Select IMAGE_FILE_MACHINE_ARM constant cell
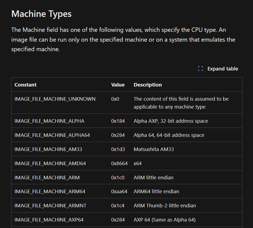This screenshot has height=228, width=253. click(47, 178)
